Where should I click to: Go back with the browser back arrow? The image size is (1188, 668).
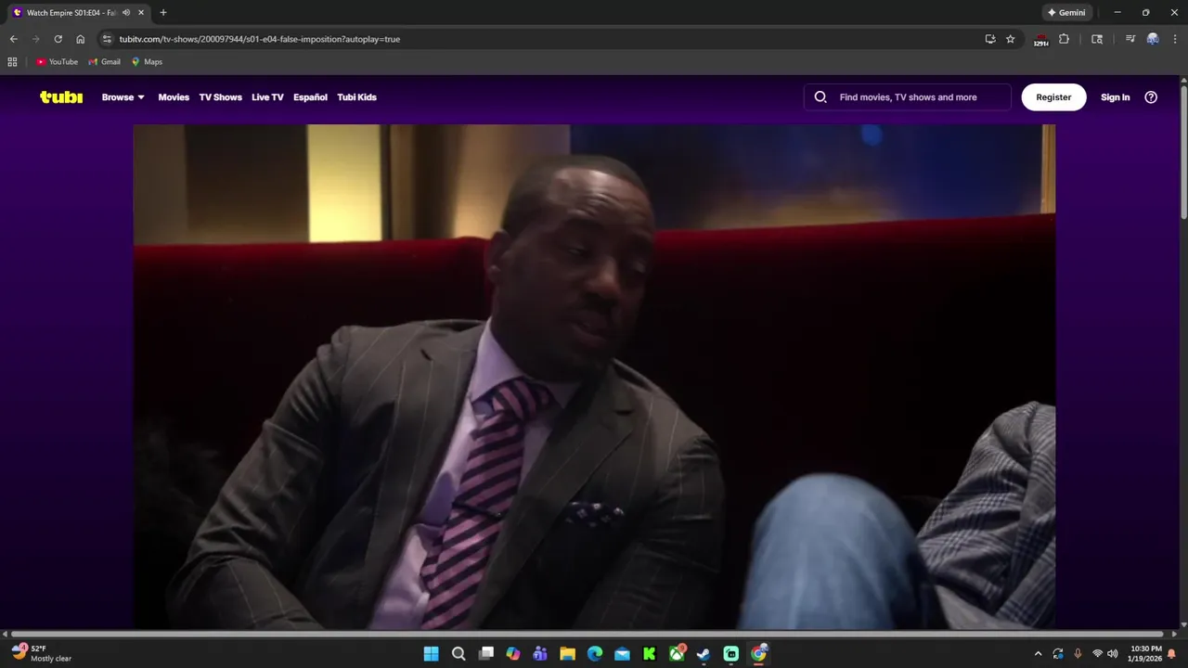pos(13,39)
